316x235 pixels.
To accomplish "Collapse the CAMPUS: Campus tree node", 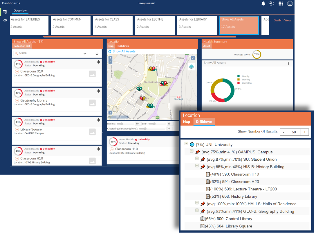I will point(192,151).
